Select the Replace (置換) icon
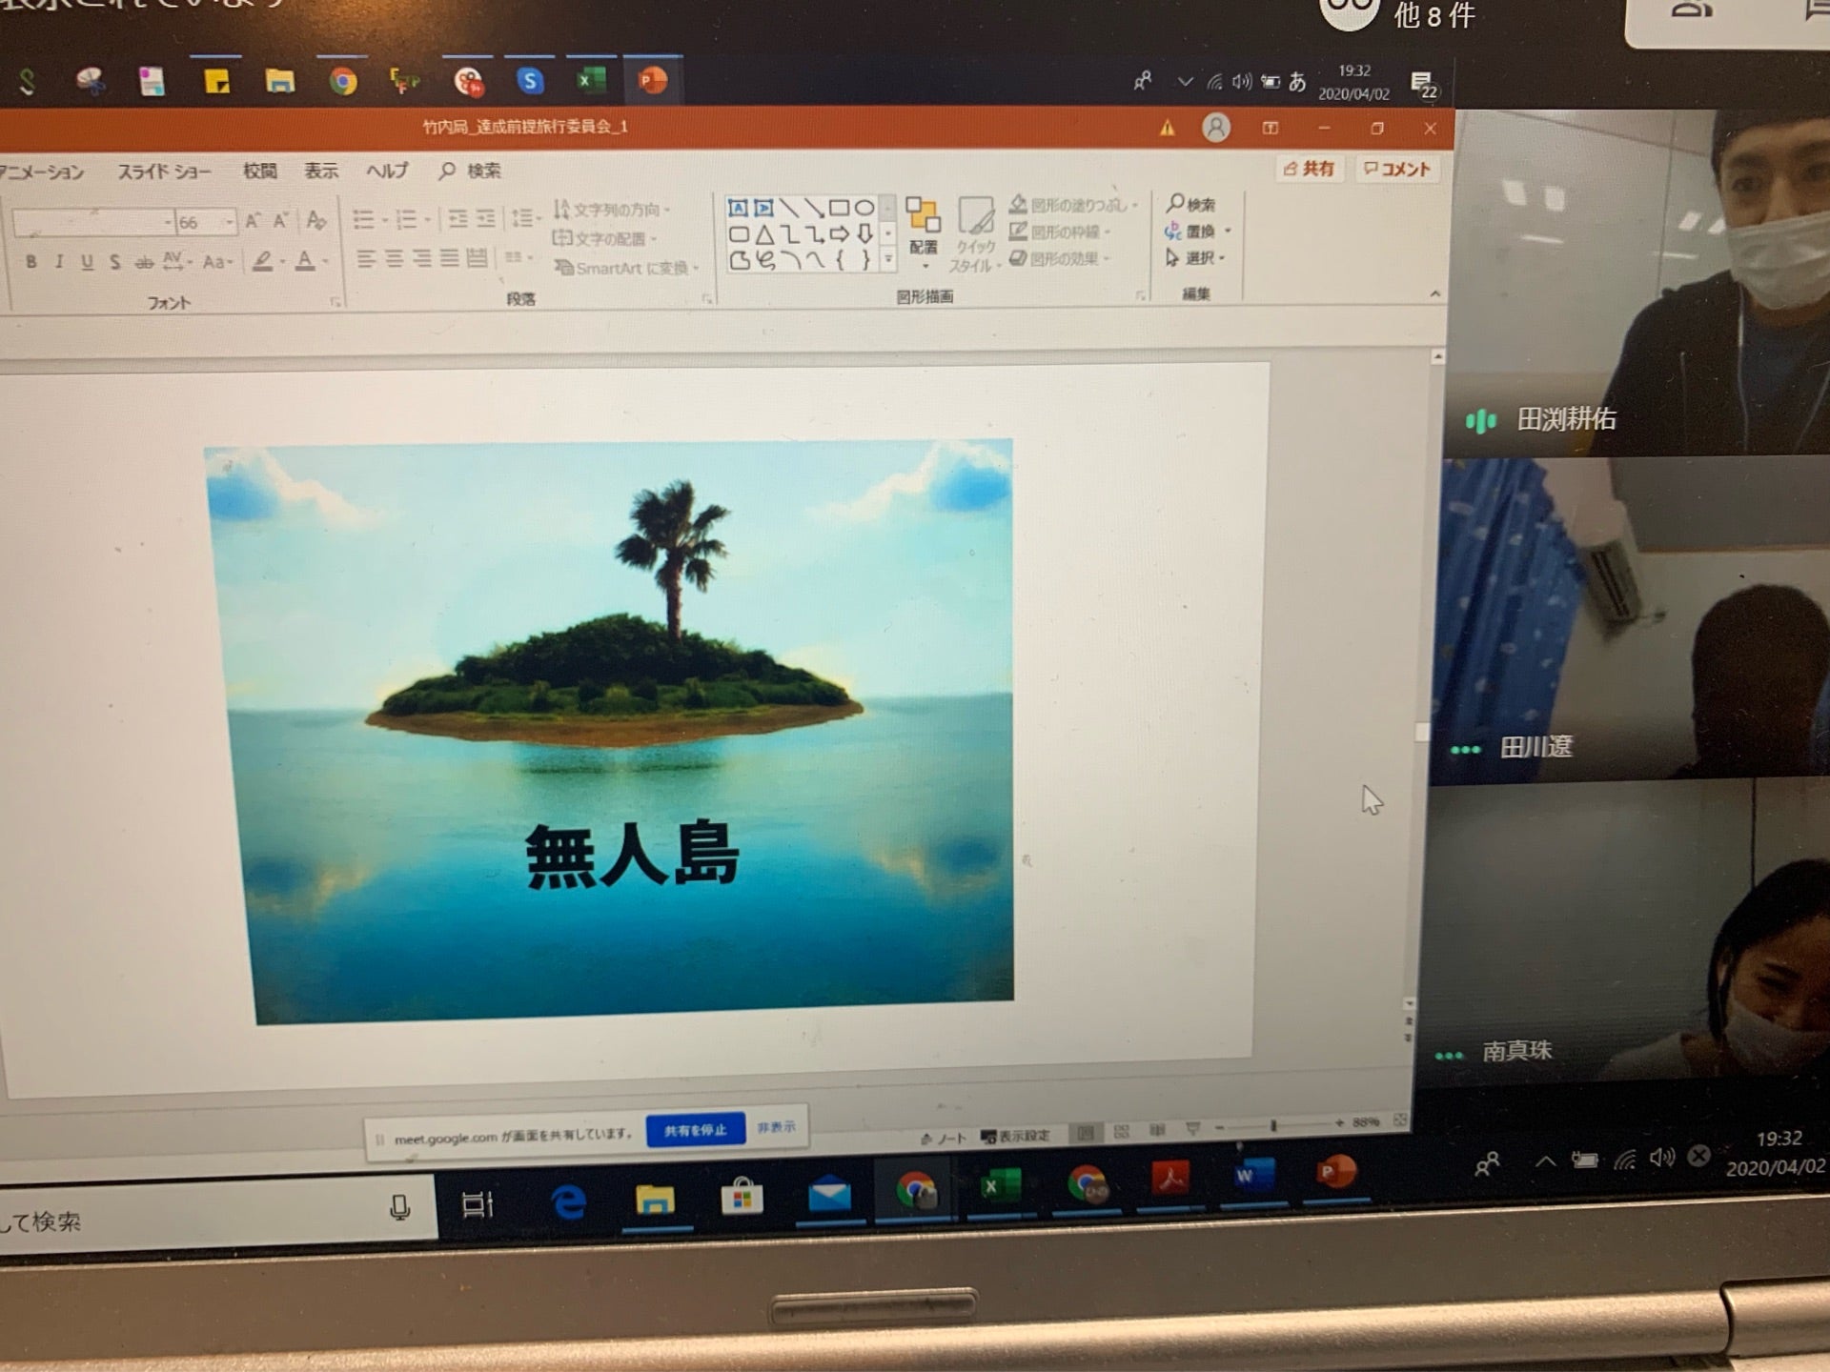This screenshot has height=1372, width=1830. pyautogui.click(x=1170, y=229)
